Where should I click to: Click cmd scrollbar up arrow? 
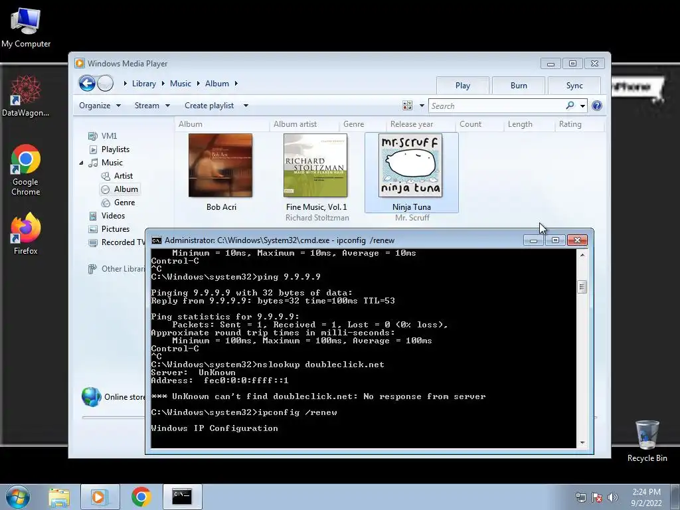pyautogui.click(x=582, y=255)
